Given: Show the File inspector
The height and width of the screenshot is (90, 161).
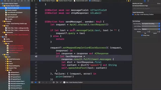Looking at the screenshot, I should (145, 1).
